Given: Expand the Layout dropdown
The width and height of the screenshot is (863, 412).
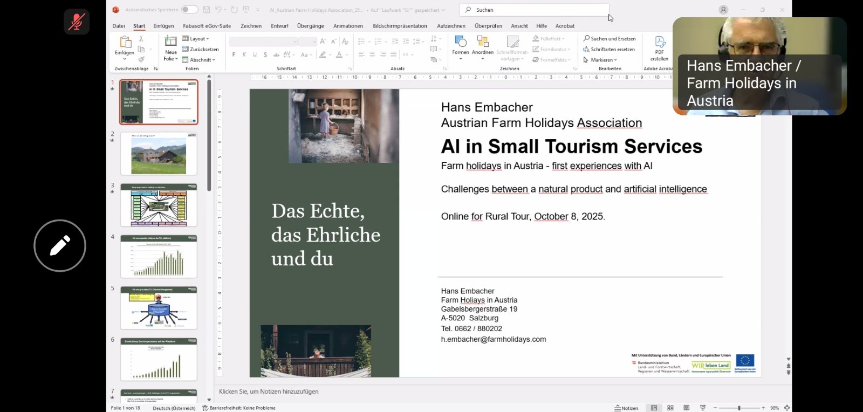Looking at the screenshot, I should tap(196, 39).
